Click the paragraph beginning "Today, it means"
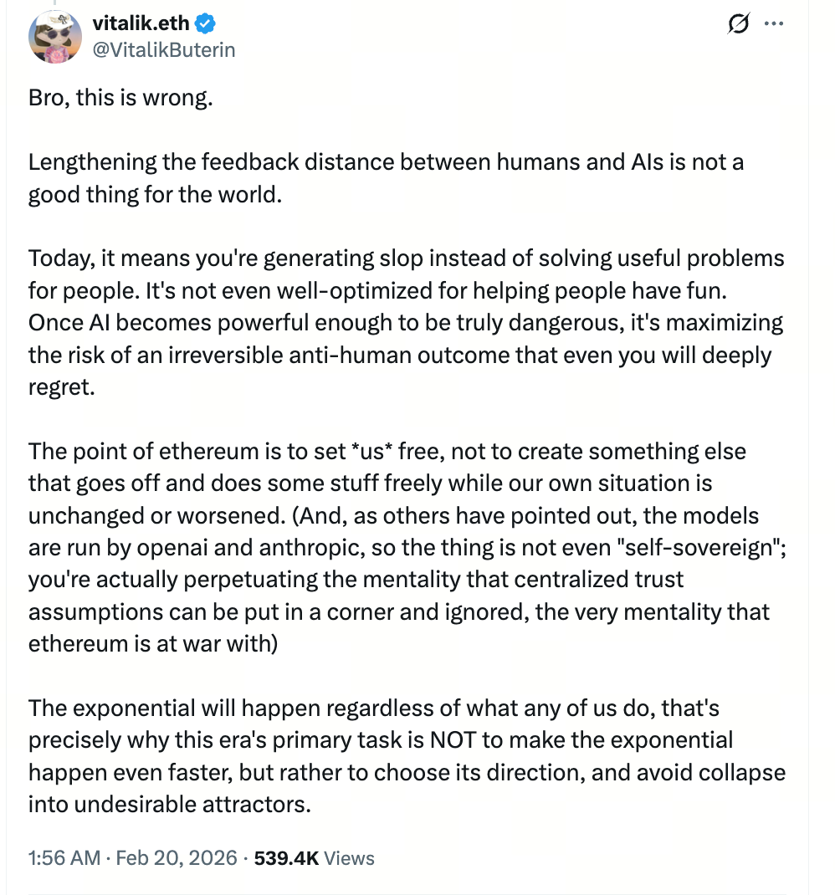Viewport: 835px width, 895px height. [406, 322]
